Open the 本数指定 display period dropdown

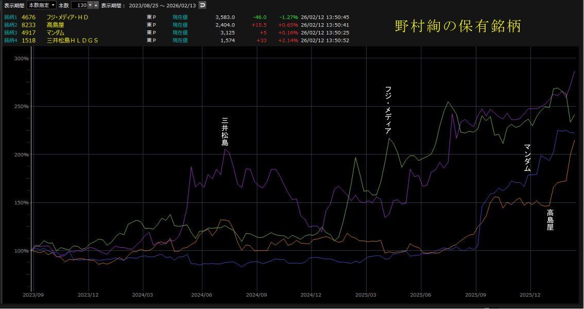coord(42,5)
